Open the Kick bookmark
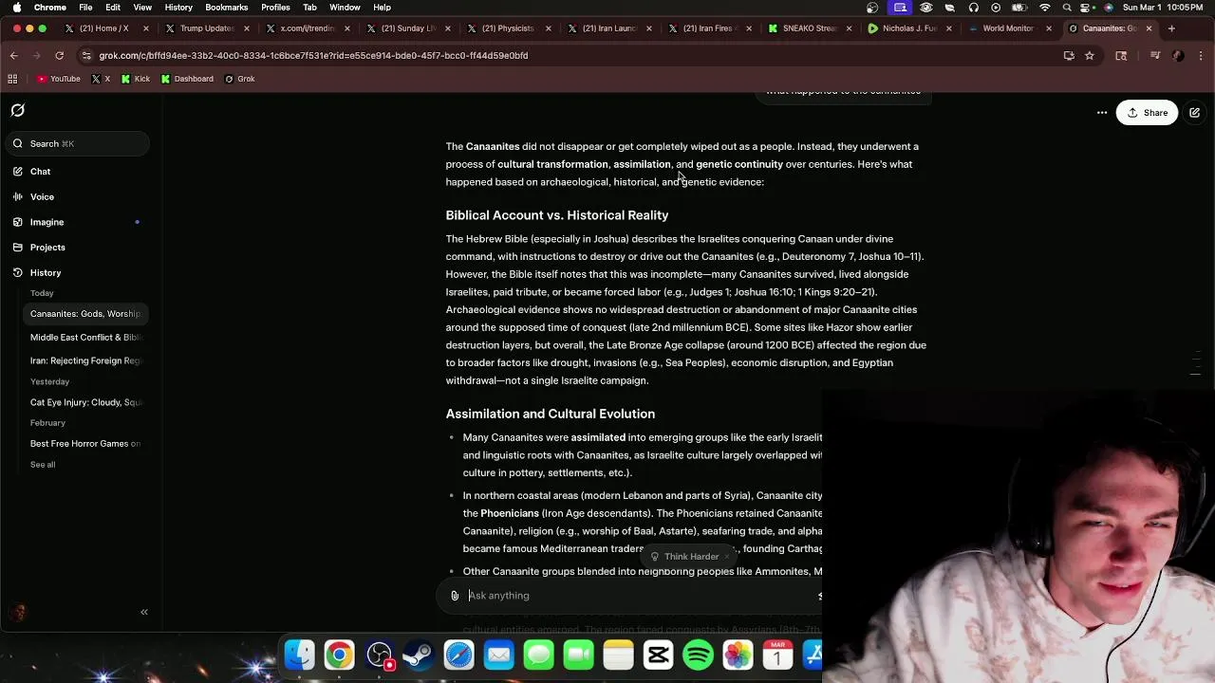Image resolution: width=1215 pixels, height=683 pixels. coord(136,79)
